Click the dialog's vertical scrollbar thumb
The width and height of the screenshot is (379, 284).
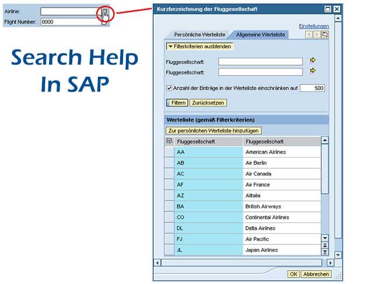click(338, 130)
